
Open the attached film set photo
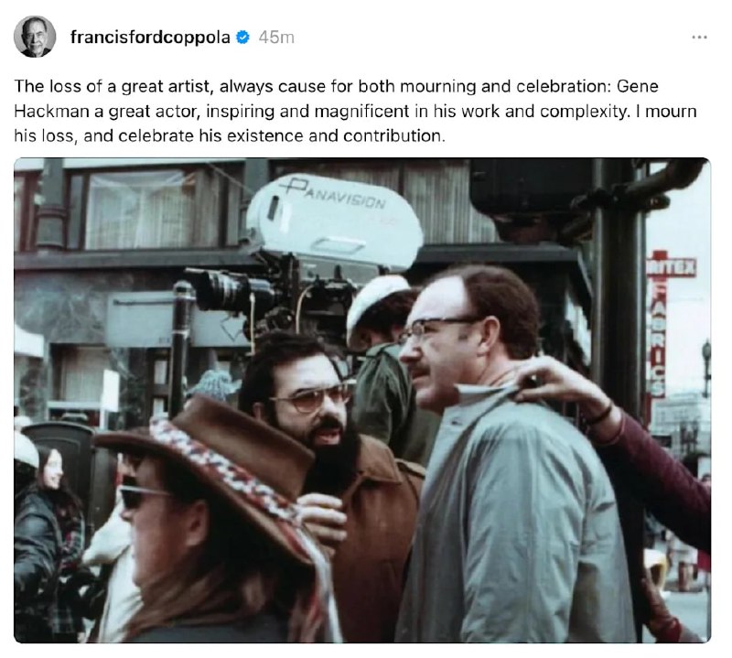point(362,400)
